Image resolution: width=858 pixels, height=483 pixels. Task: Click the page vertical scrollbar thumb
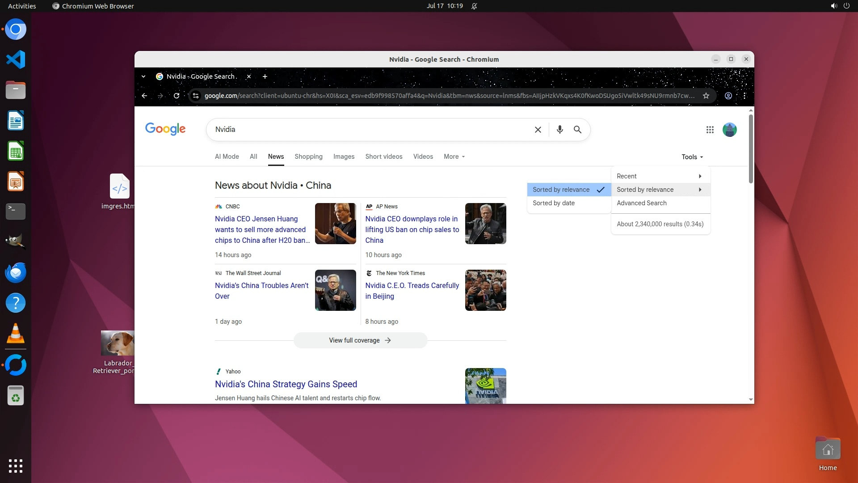pyautogui.click(x=751, y=148)
